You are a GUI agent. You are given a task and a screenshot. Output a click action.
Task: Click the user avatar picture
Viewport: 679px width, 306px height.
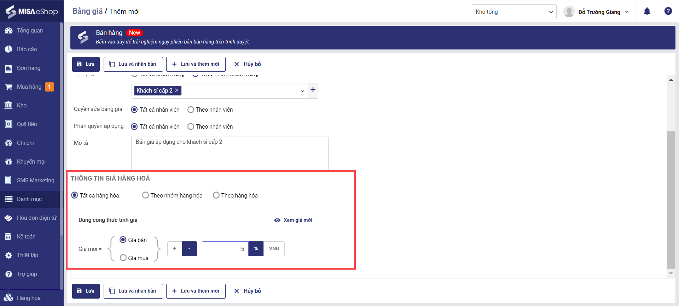(x=569, y=12)
